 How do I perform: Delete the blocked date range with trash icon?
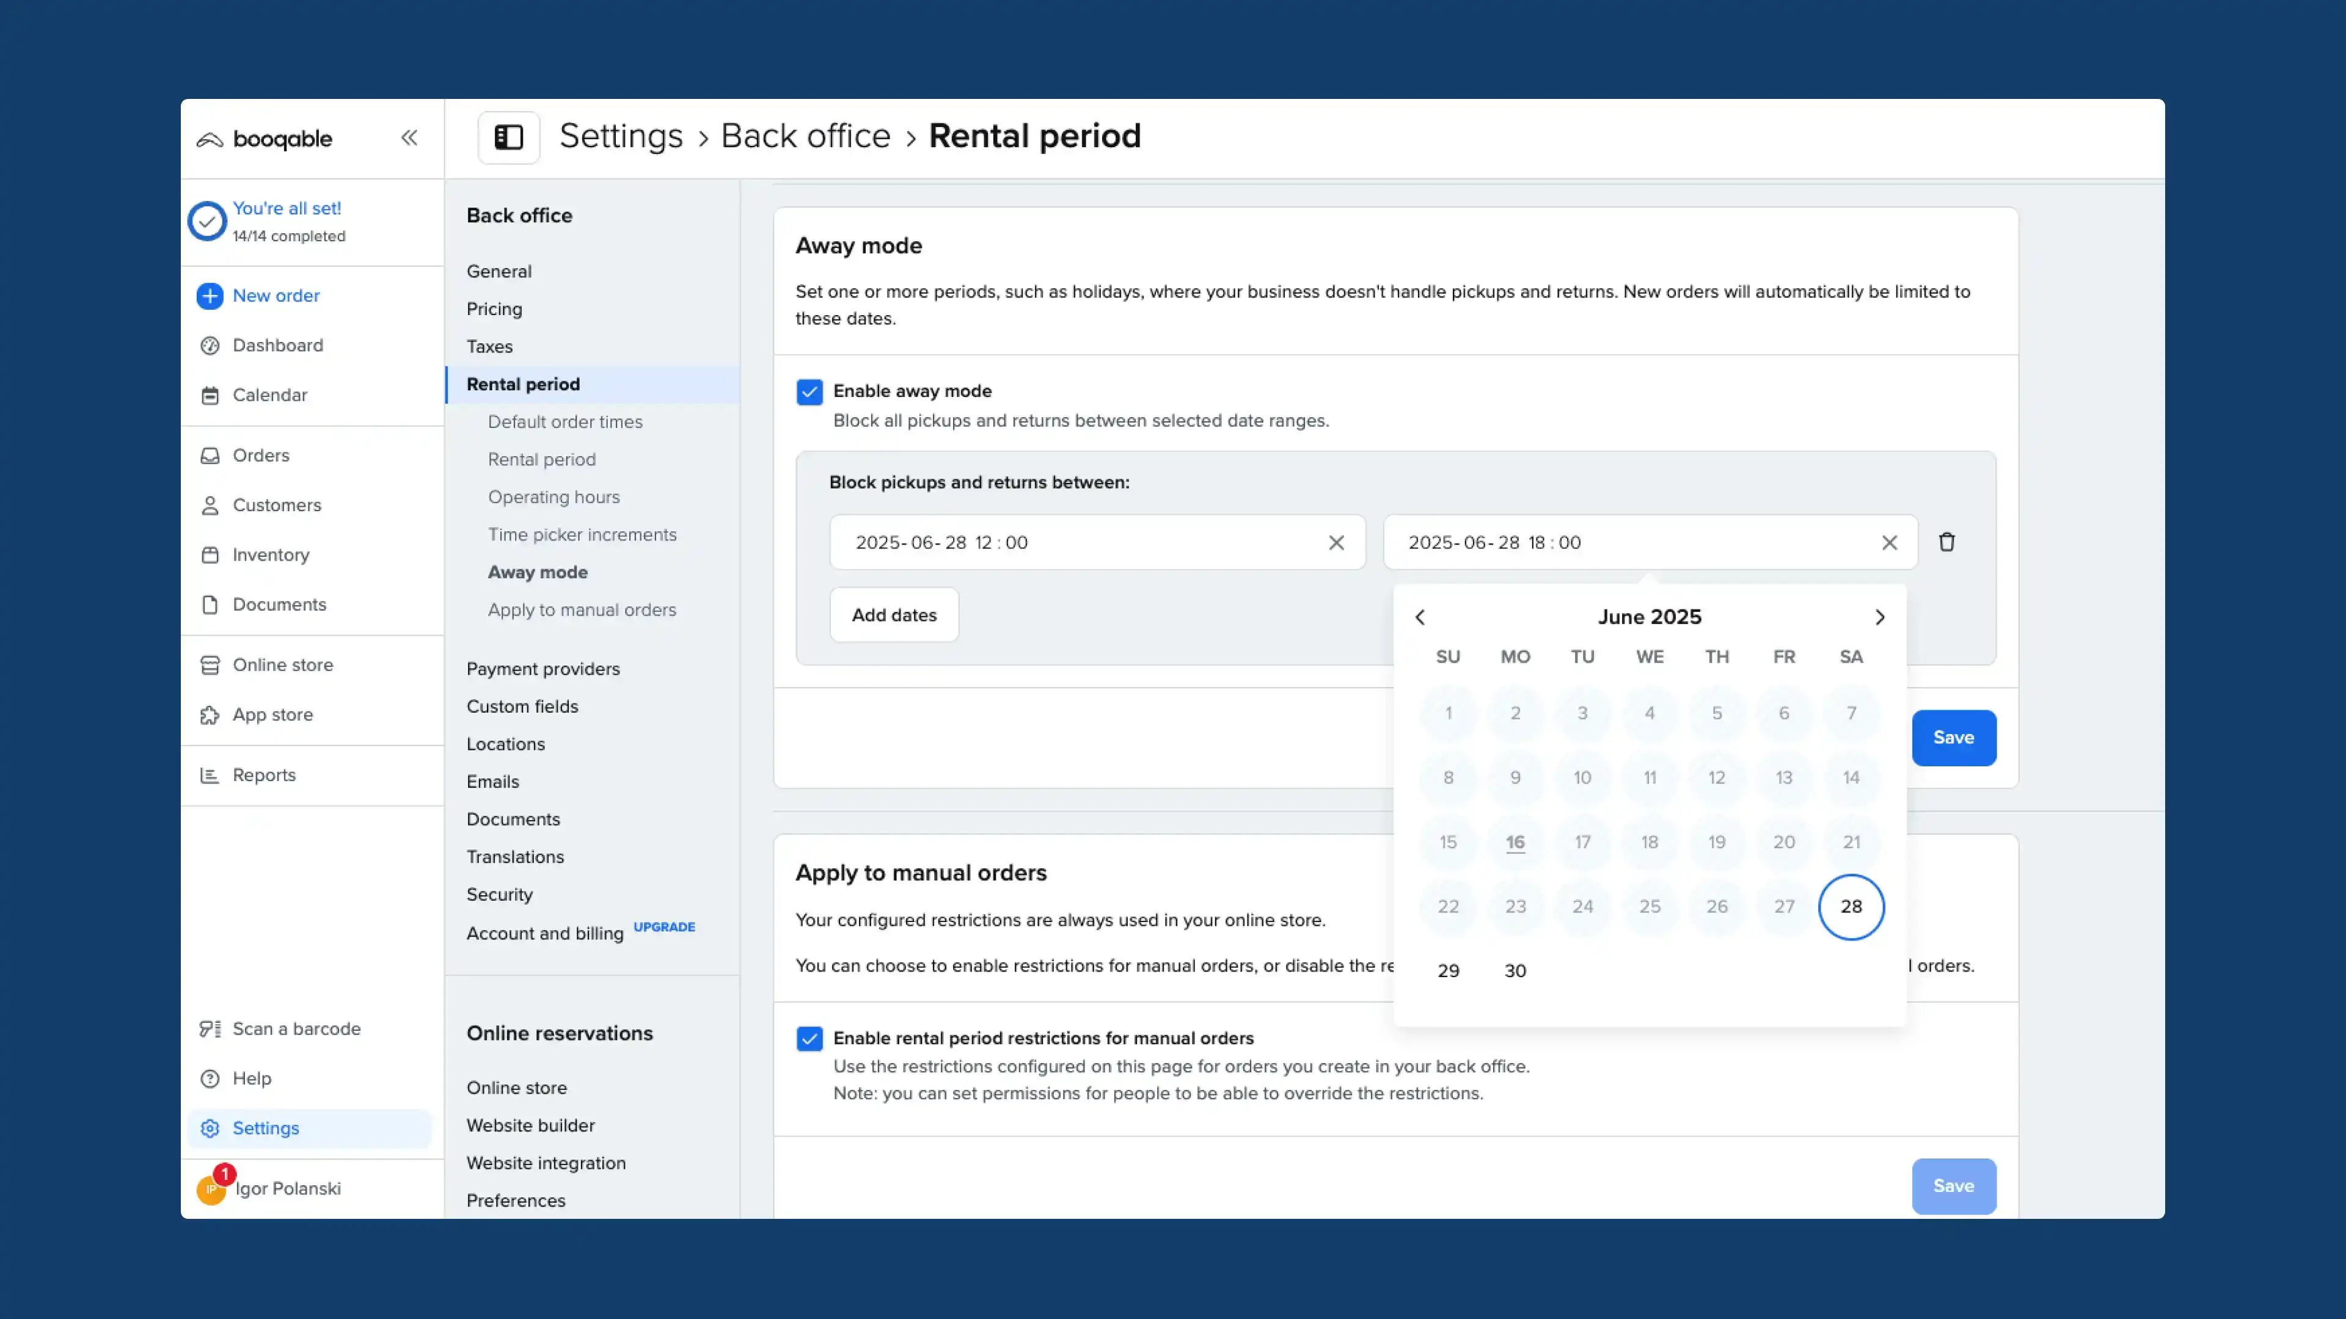pos(1948,542)
